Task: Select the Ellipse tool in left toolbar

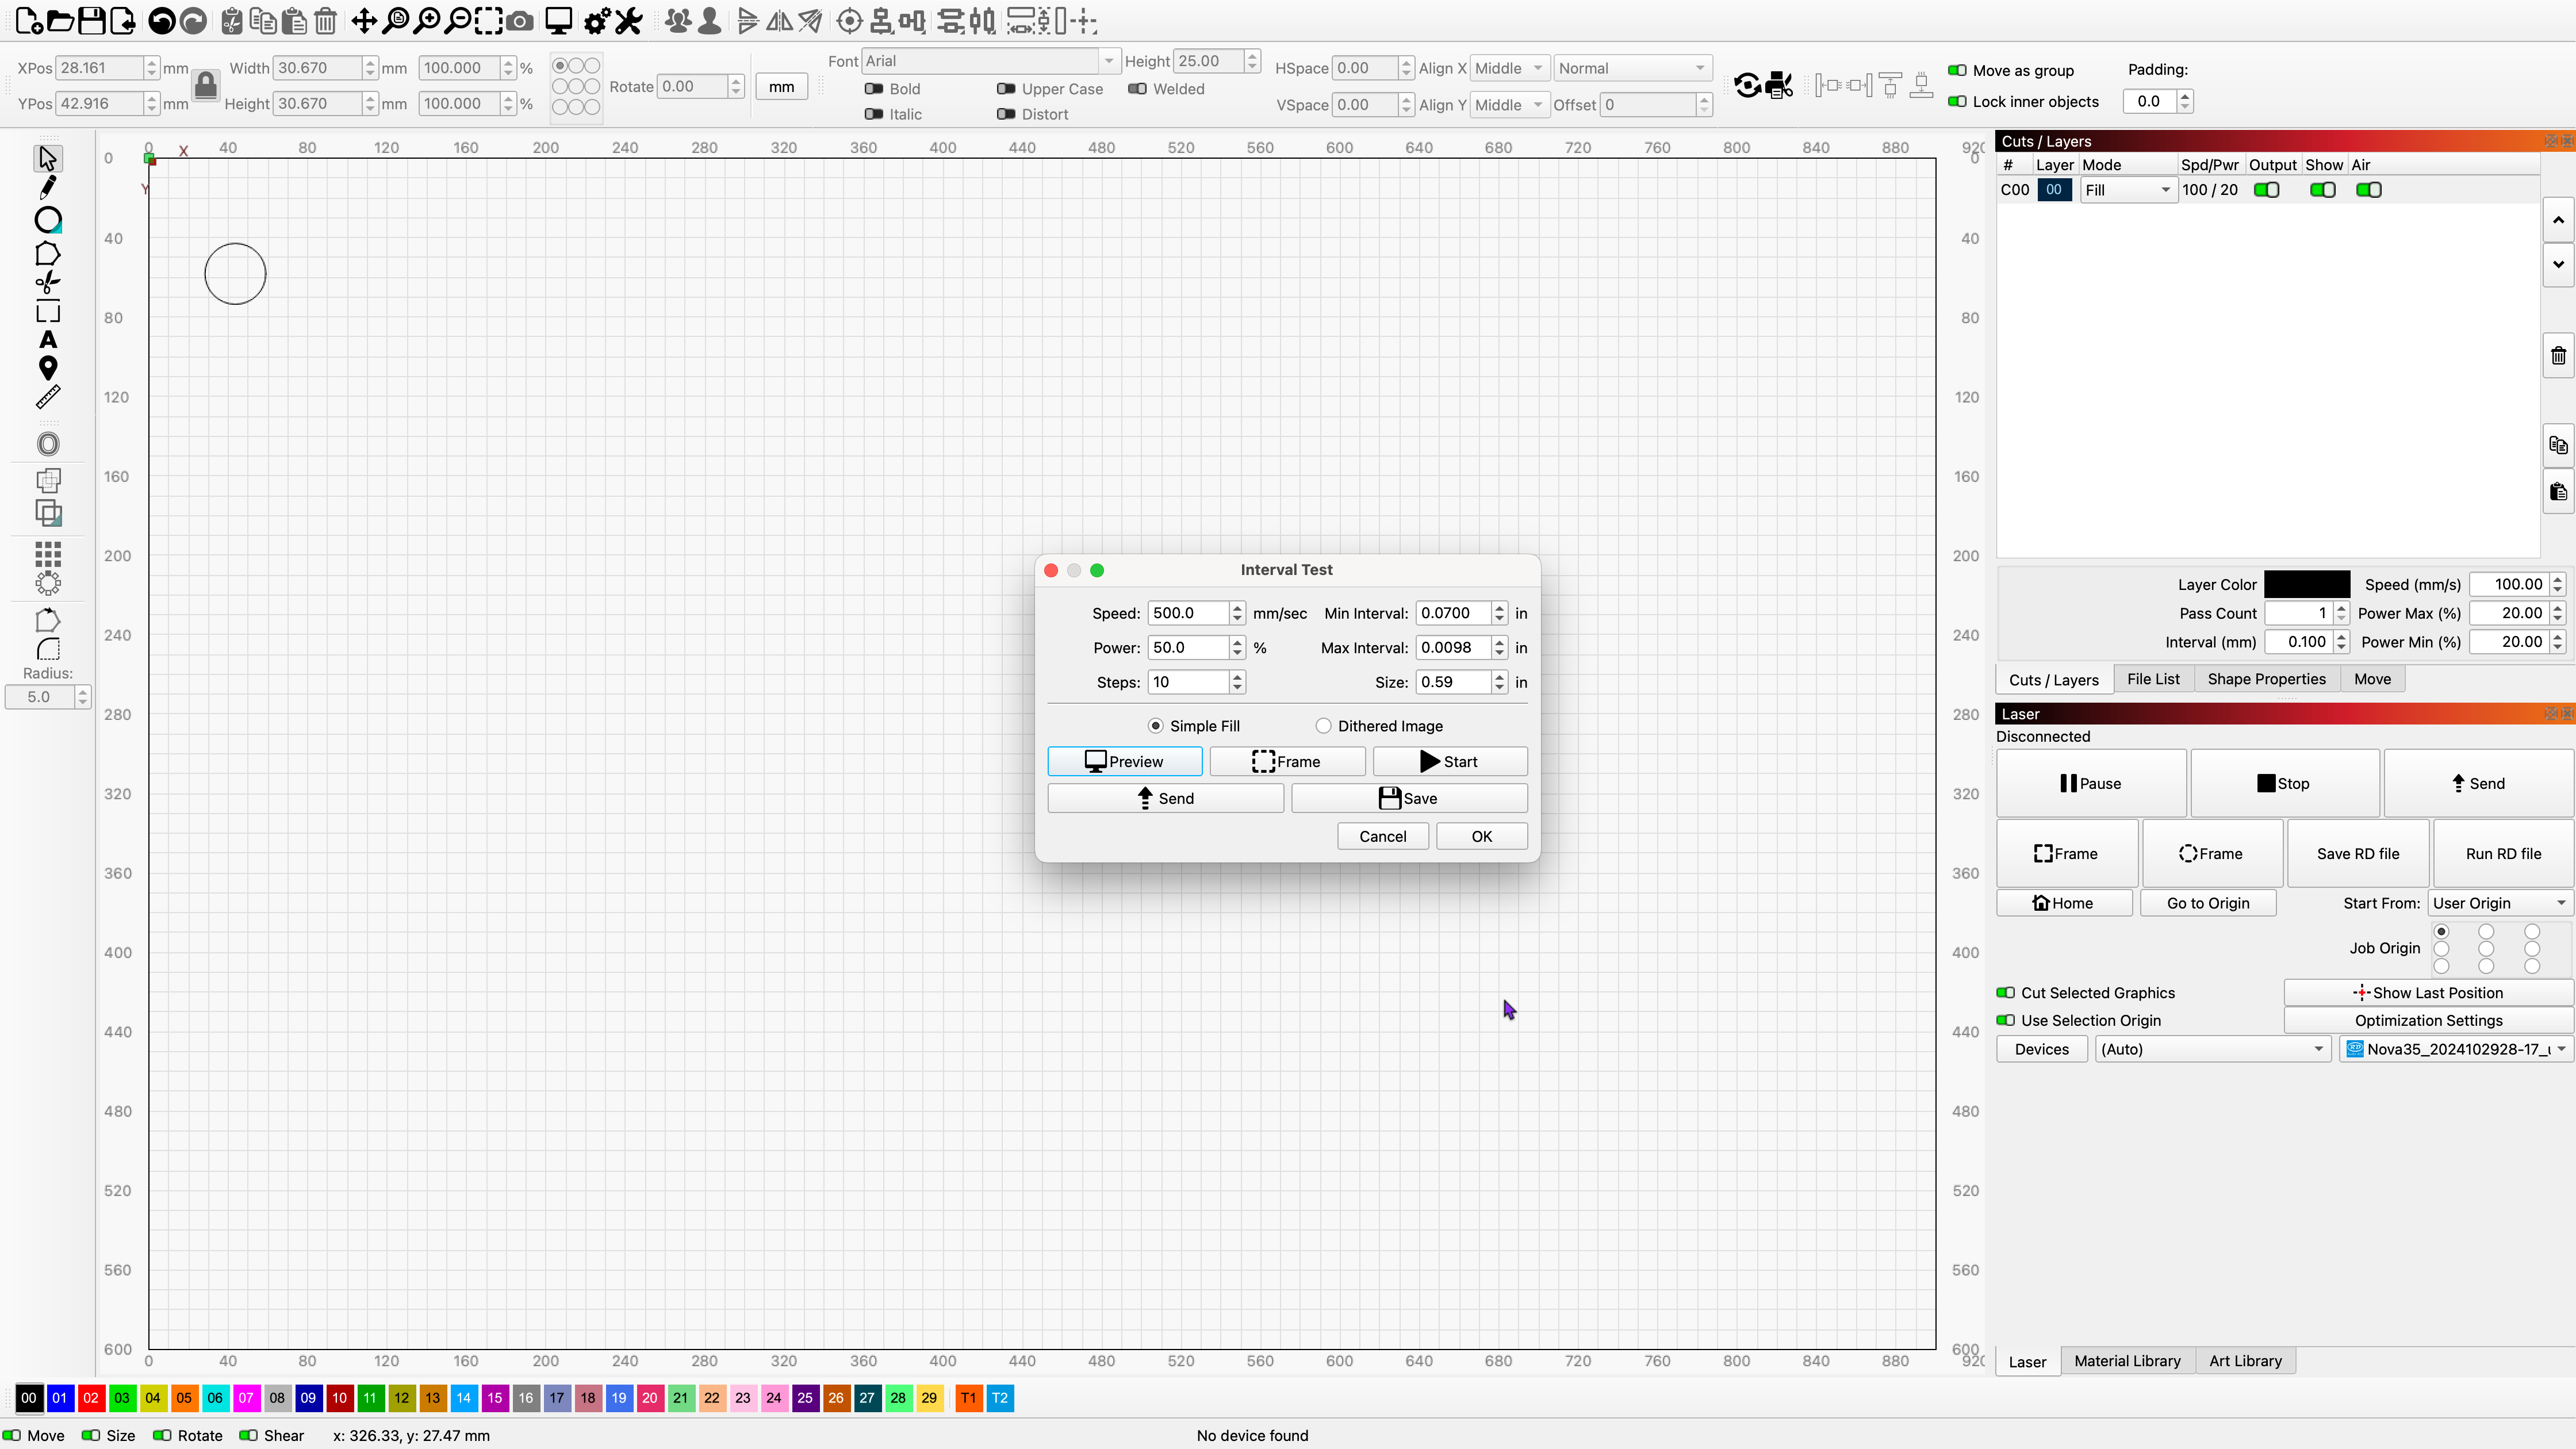Action: pyautogui.click(x=47, y=220)
